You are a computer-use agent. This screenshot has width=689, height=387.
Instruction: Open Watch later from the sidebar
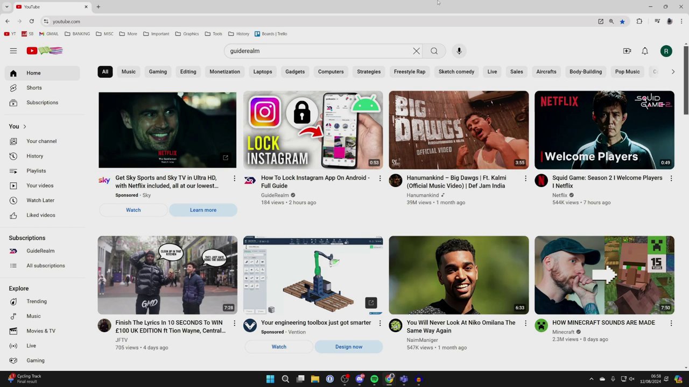click(x=40, y=200)
